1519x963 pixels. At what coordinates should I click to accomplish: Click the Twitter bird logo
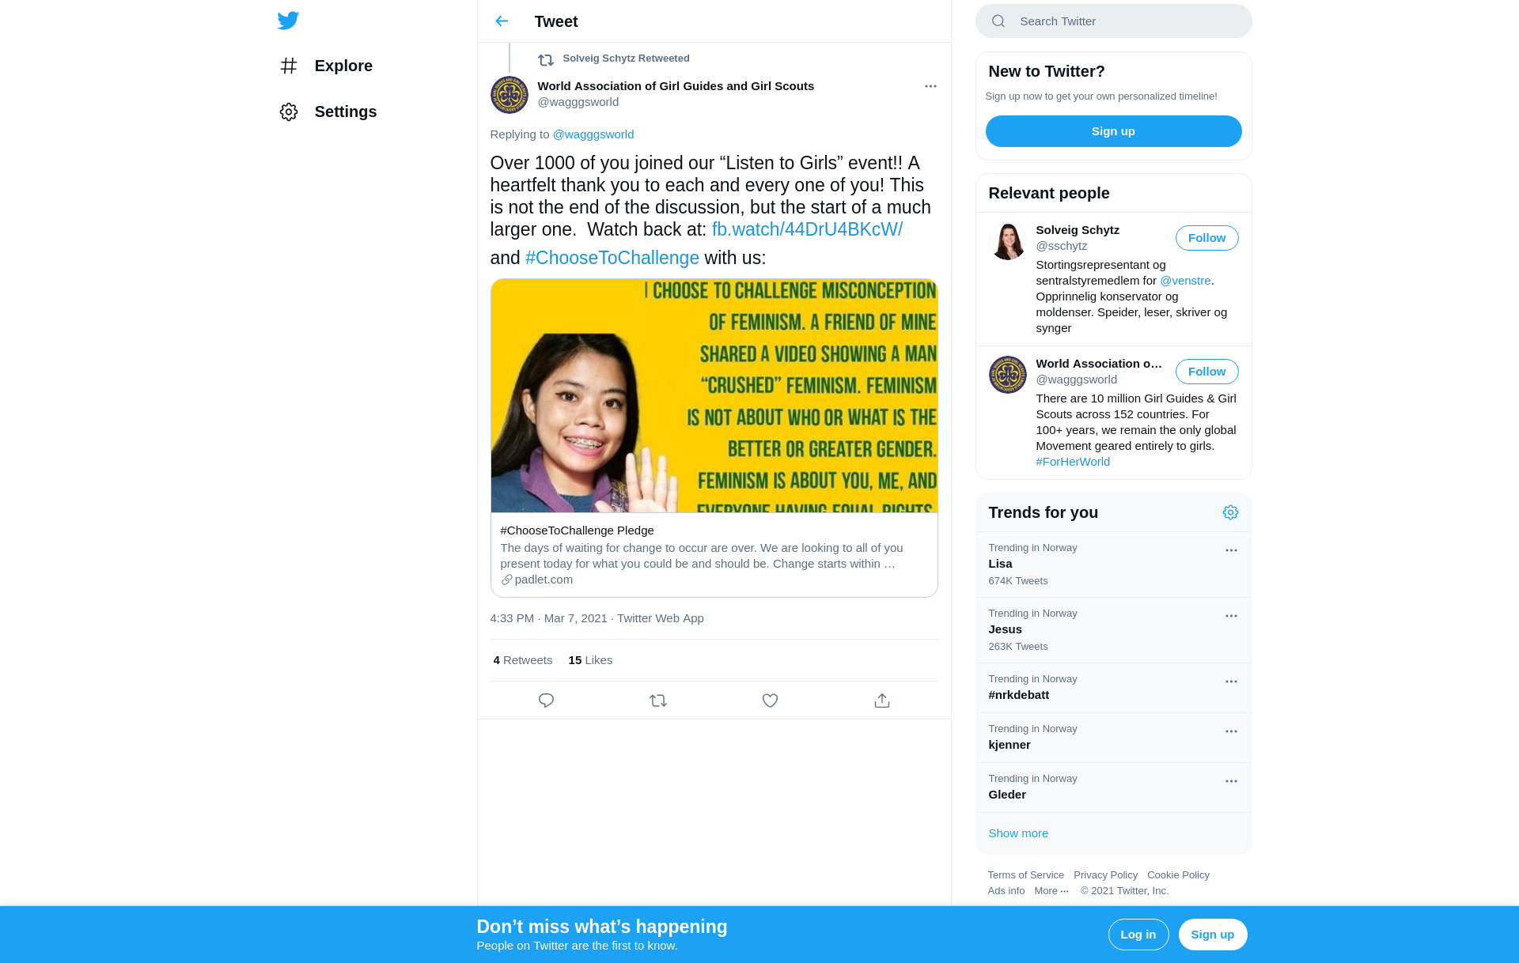coord(288,21)
